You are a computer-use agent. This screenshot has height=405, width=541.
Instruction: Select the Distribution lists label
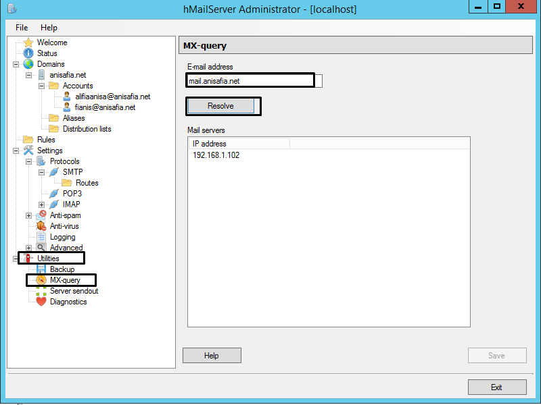pyautogui.click(x=87, y=129)
